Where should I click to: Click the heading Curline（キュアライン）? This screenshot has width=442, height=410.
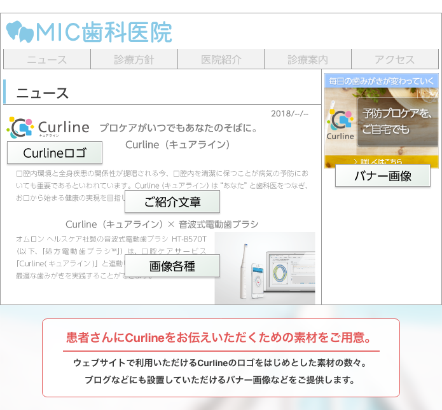(x=177, y=144)
